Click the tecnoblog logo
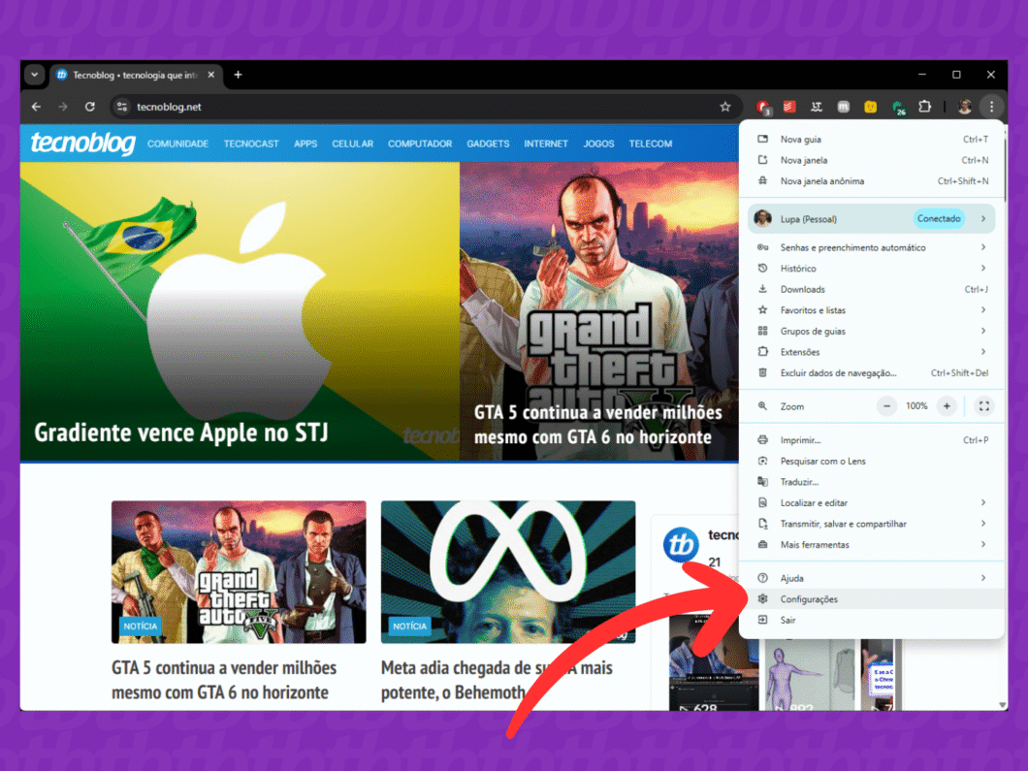Viewport: 1028px width, 771px height. [83, 143]
